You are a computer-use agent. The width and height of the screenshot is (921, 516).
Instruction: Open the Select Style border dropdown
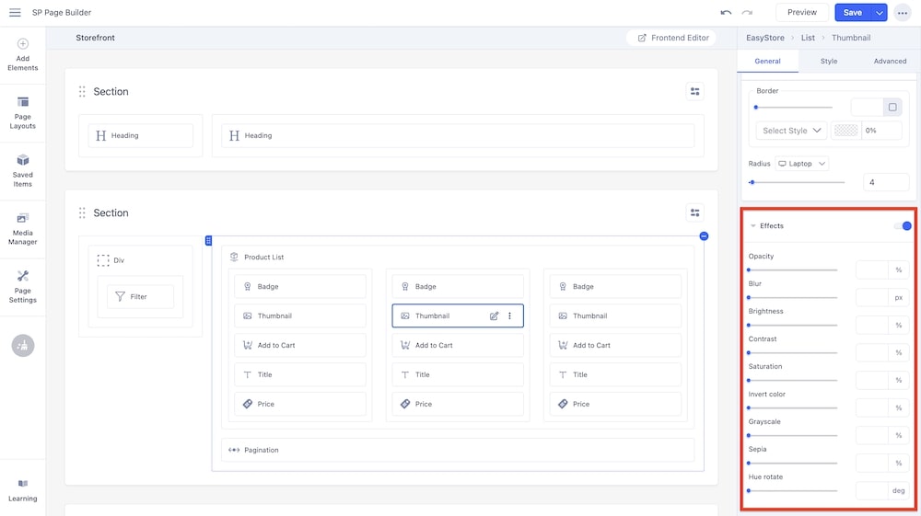791,131
